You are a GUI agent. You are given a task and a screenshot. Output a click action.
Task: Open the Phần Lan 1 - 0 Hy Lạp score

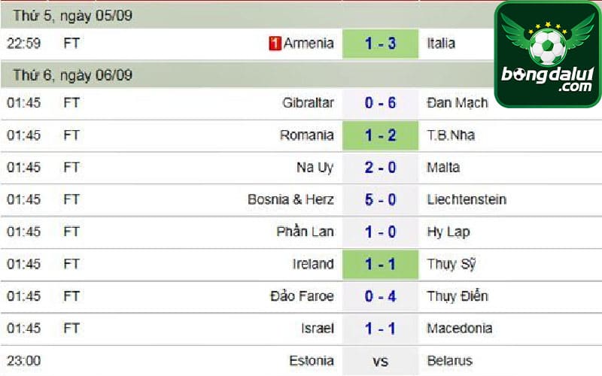[380, 232]
